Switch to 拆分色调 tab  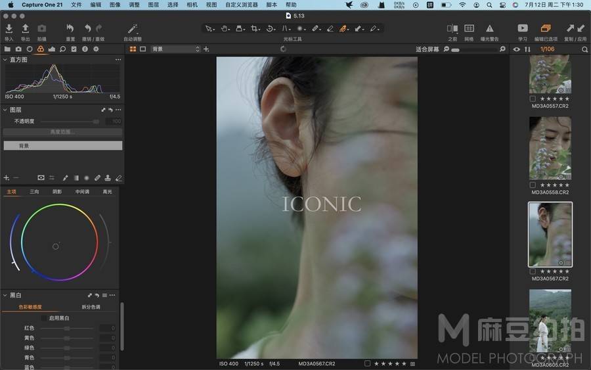click(x=91, y=307)
